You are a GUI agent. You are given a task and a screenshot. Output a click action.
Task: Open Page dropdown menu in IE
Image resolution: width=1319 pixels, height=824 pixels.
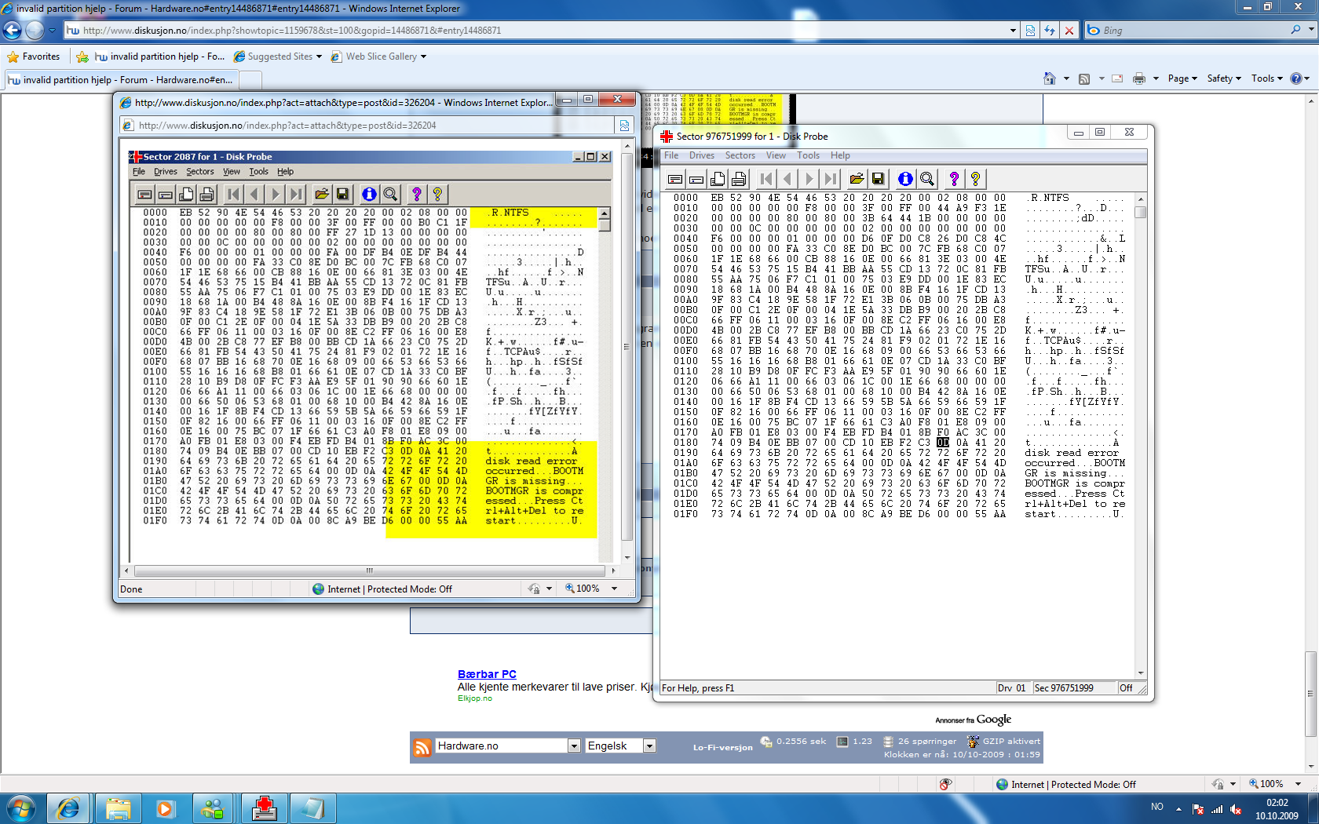(x=1182, y=78)
